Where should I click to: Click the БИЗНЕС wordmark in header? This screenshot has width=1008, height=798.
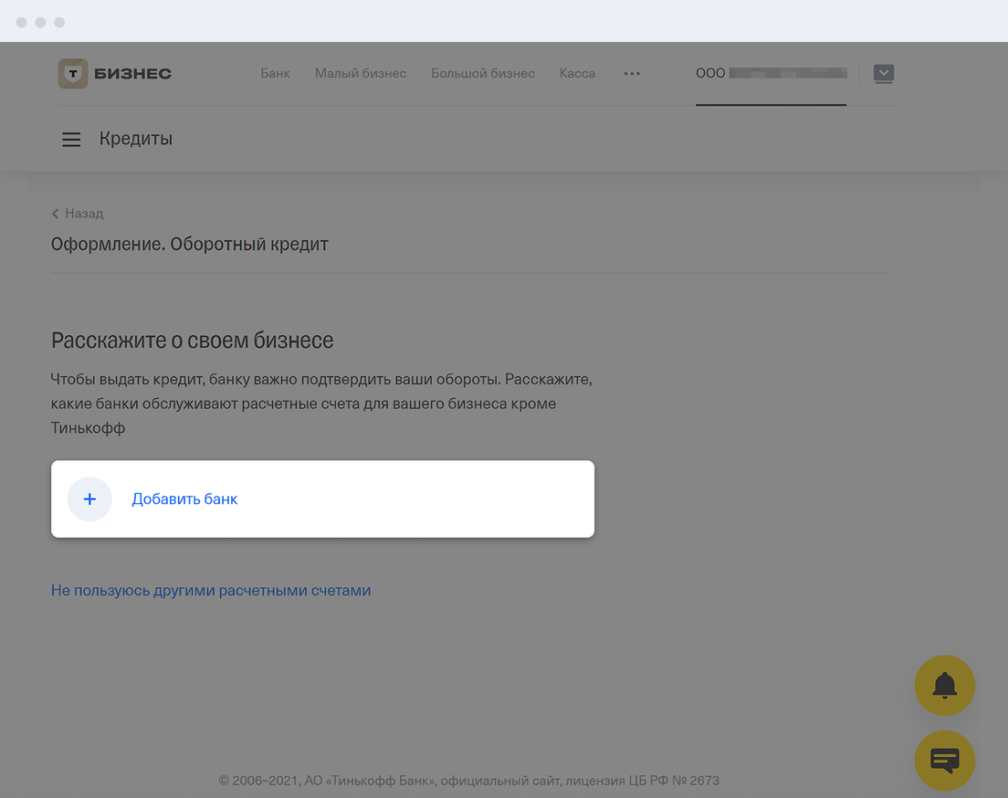tap(132, 74)
